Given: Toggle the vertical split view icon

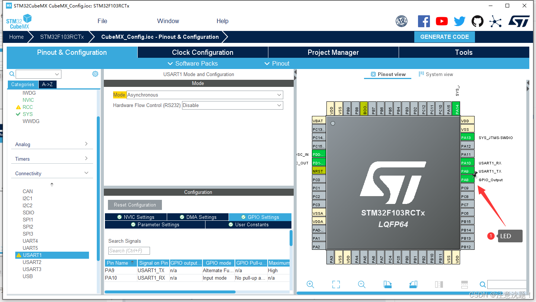Looking at the screenshot, I should tap(439, 284).
